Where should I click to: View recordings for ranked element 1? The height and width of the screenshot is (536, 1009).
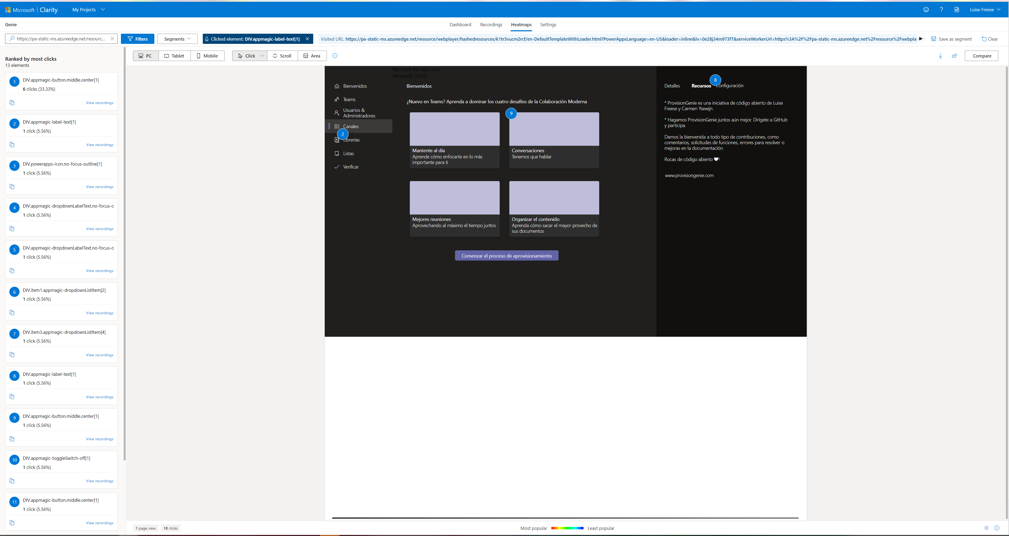click(x=100, y=103)
